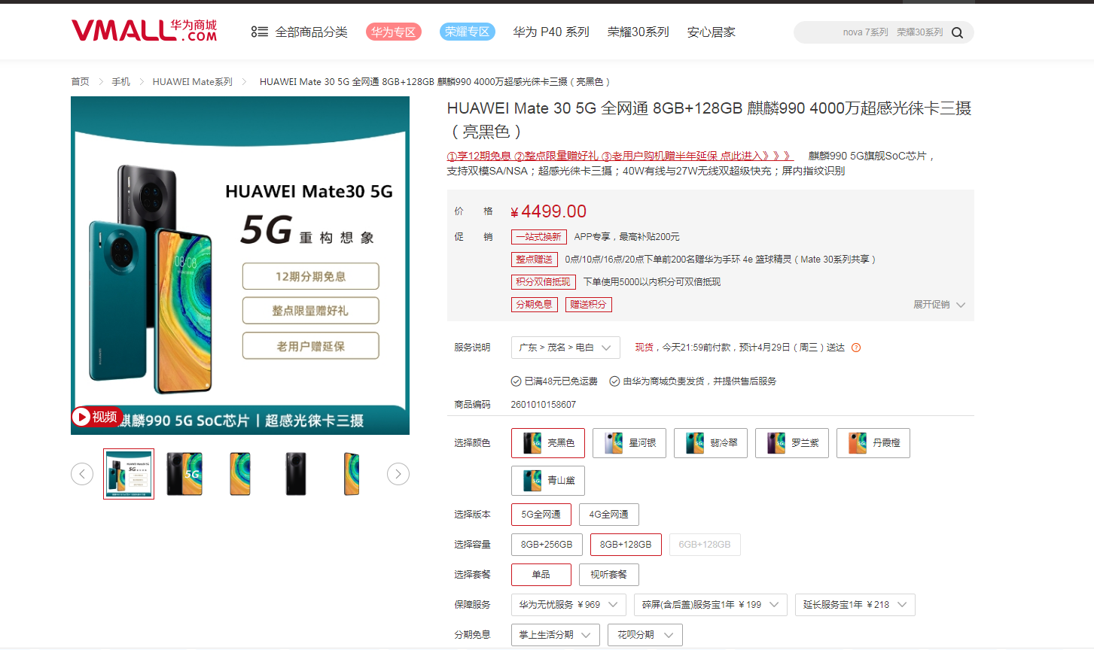Click the 赠送积分 promo tag

589,305
